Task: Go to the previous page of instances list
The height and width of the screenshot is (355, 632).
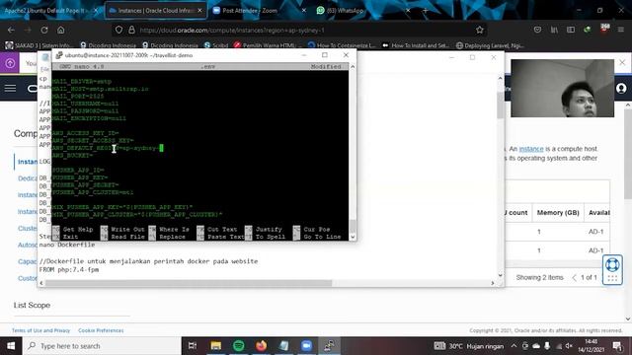Action: click(x=575, y=277)
